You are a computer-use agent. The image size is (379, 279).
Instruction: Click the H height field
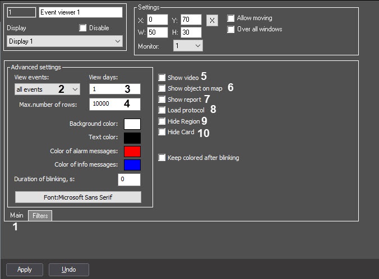tap(191, 32)
